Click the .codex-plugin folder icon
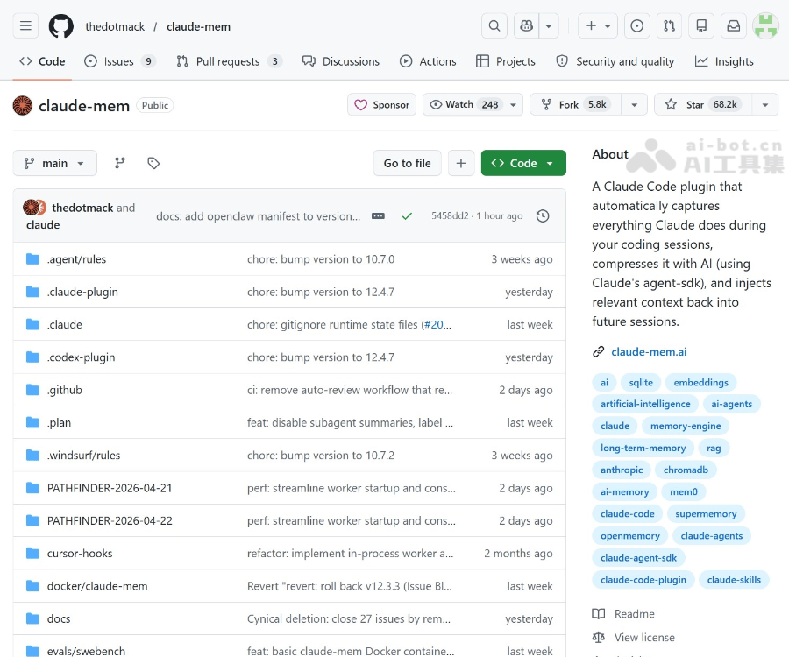This screenshot has width=789, height=657. (x=32, y=357)
